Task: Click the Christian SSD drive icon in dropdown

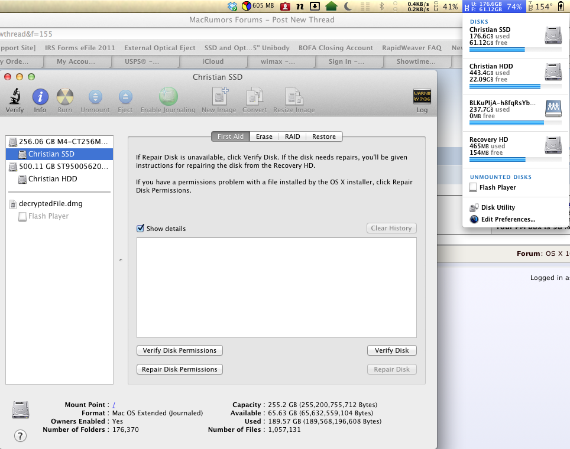Action: click(553, 35)
